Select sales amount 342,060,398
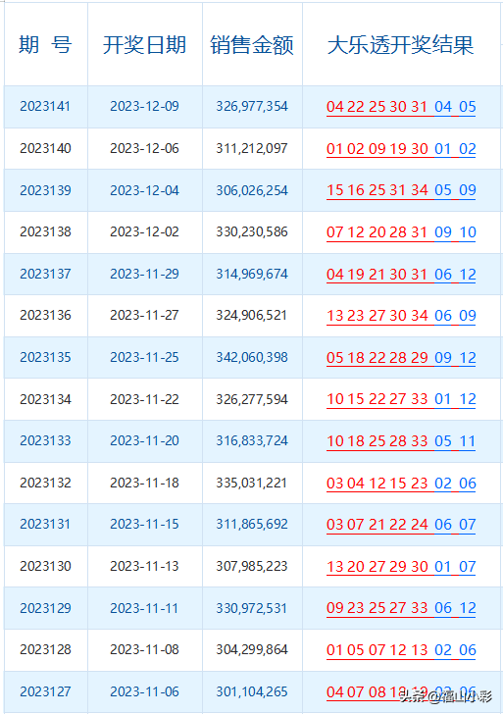 click(252, 357)
